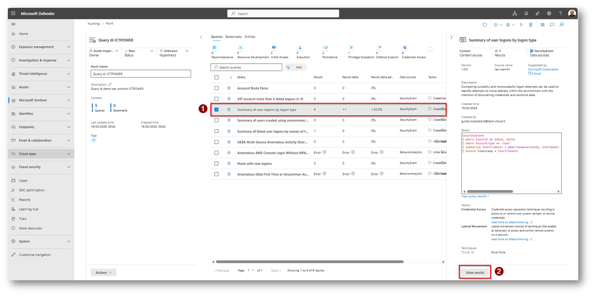Image resolution: width=594 pixels, height=296 pixels.
Task: Switch to the Bookmarks tab
Action: click(233, 37)
